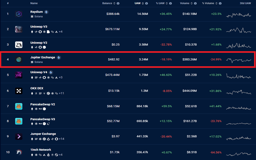This screenshot has height=160, width=256.
Task: Click the lightning badge next to Uniswap V4
Action: 51,72
